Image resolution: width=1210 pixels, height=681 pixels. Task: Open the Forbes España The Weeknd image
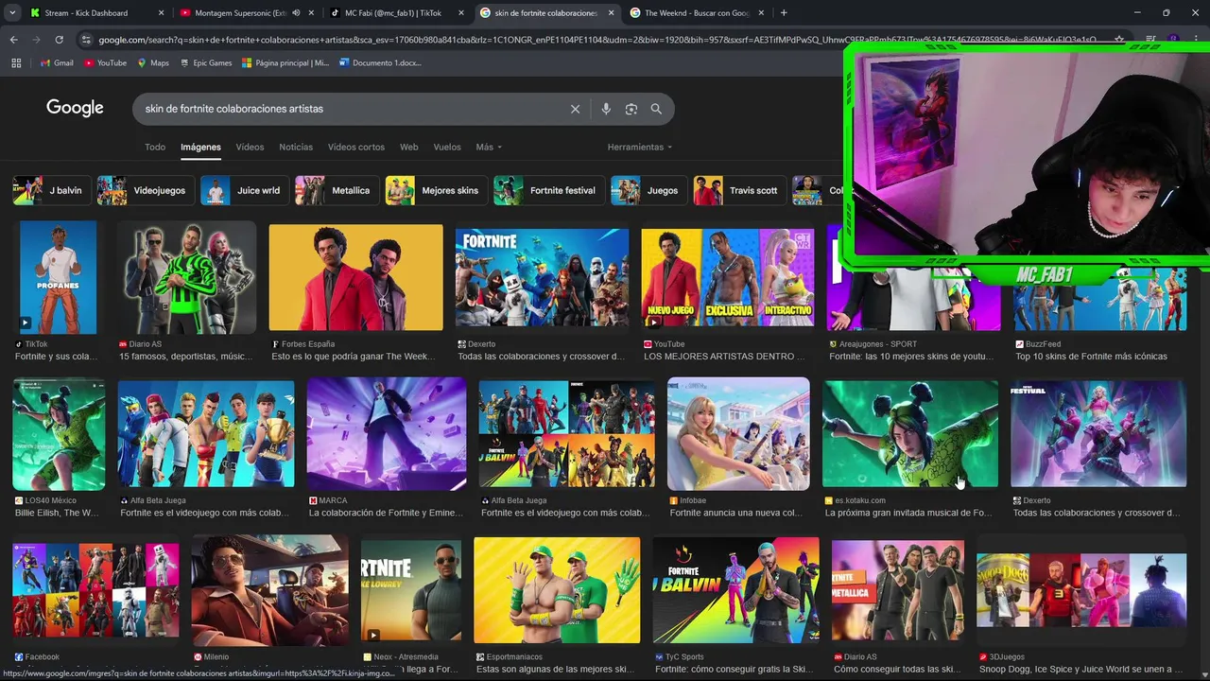(355, 277)
